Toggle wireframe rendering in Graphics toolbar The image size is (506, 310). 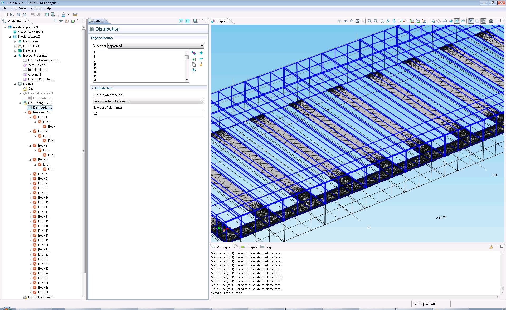[483, 21]
